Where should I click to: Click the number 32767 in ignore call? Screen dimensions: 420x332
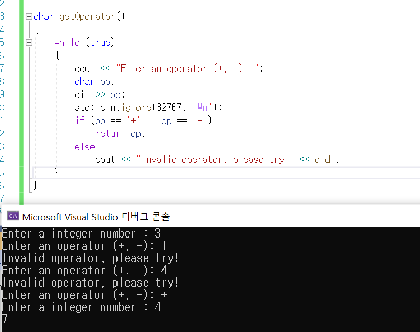(169, 108)
